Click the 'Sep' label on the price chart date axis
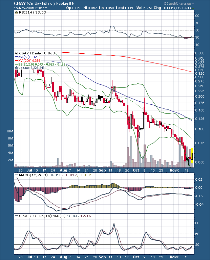 point(102,170)
